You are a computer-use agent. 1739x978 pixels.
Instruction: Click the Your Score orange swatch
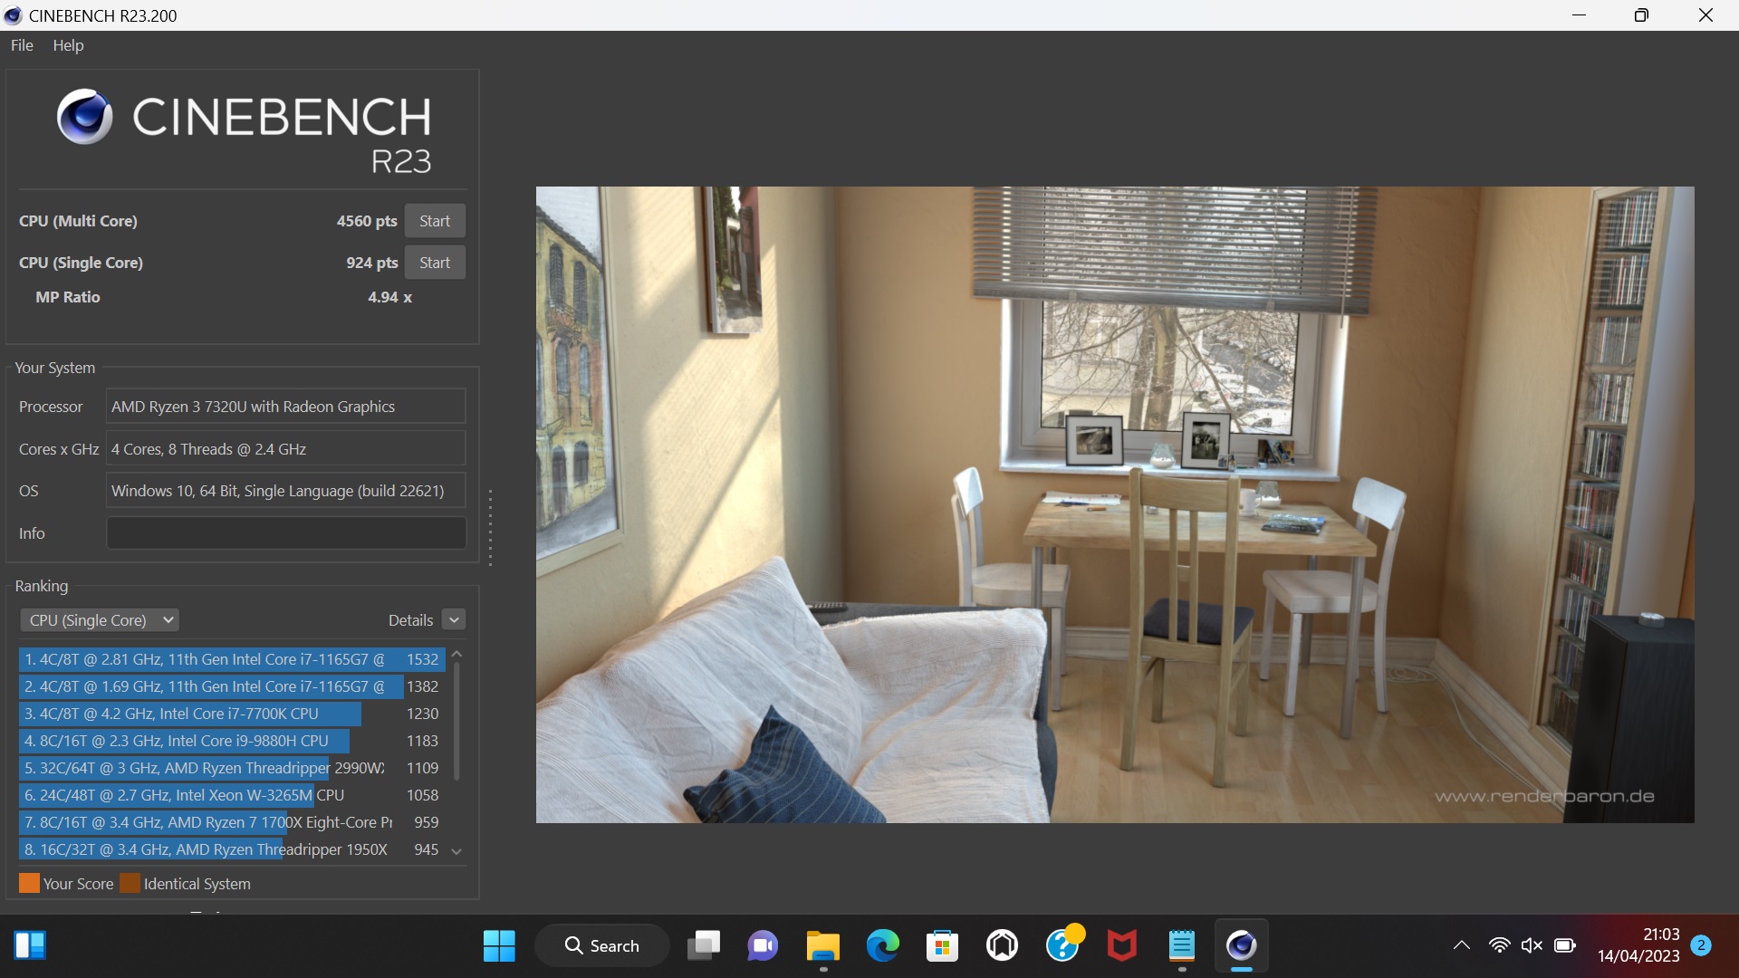(x=29, y=884)
